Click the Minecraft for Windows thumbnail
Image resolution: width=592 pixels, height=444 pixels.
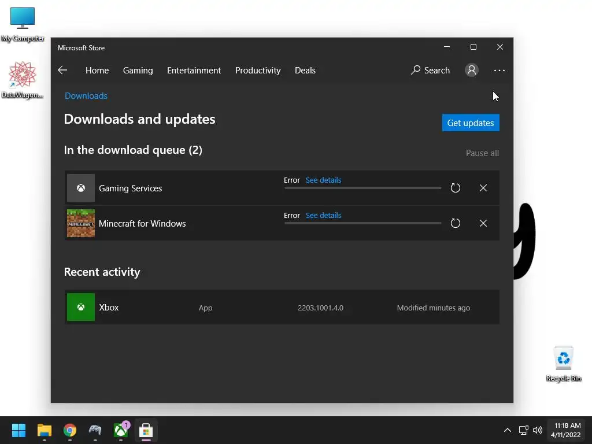(81, 223)
